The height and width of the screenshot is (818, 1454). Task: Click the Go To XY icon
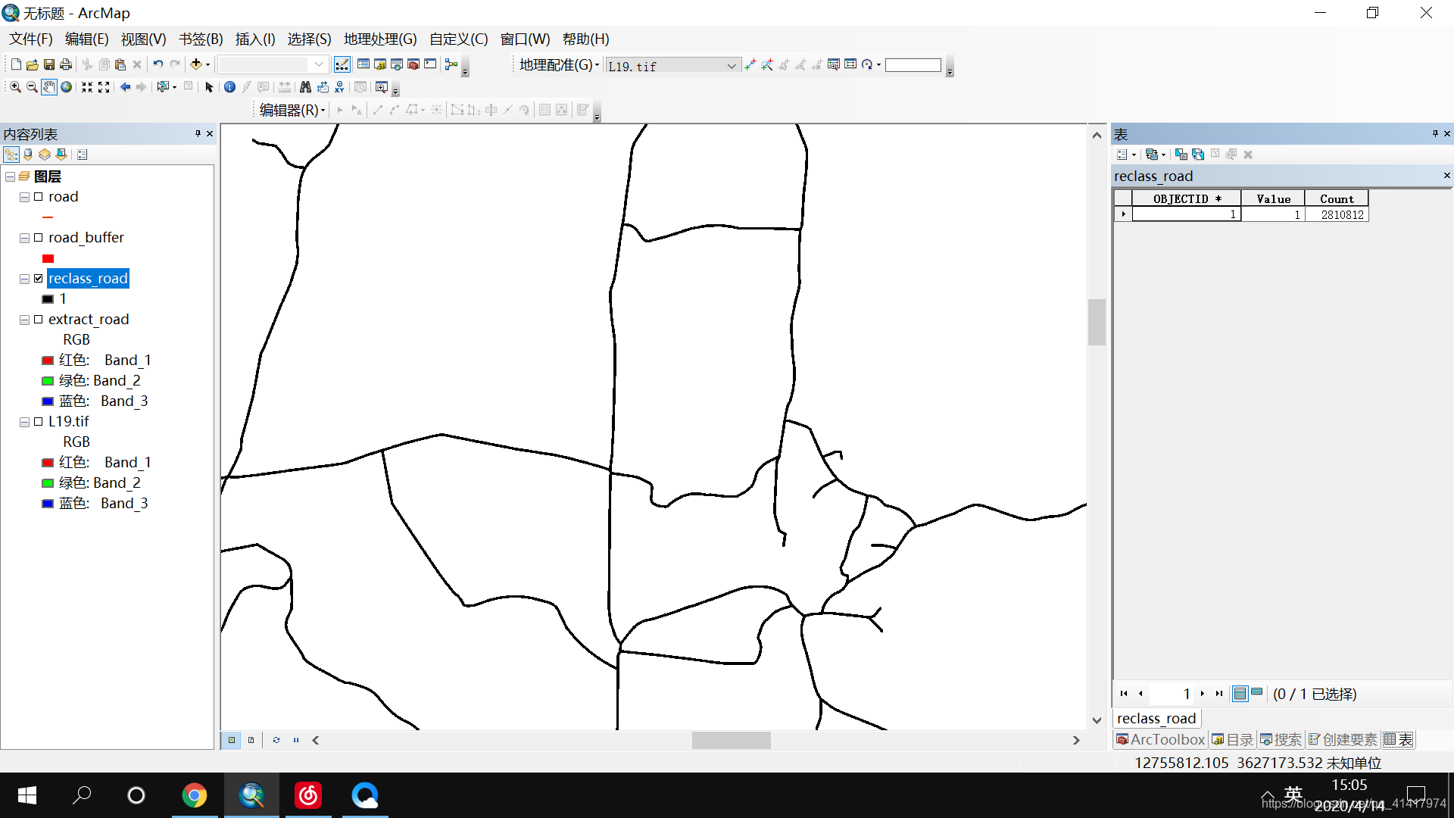coord(339,87)
